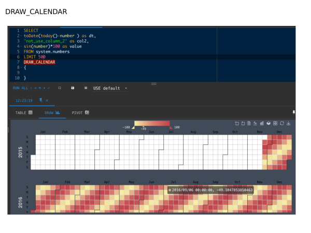Open the PIVOT tab

point(80,112)
